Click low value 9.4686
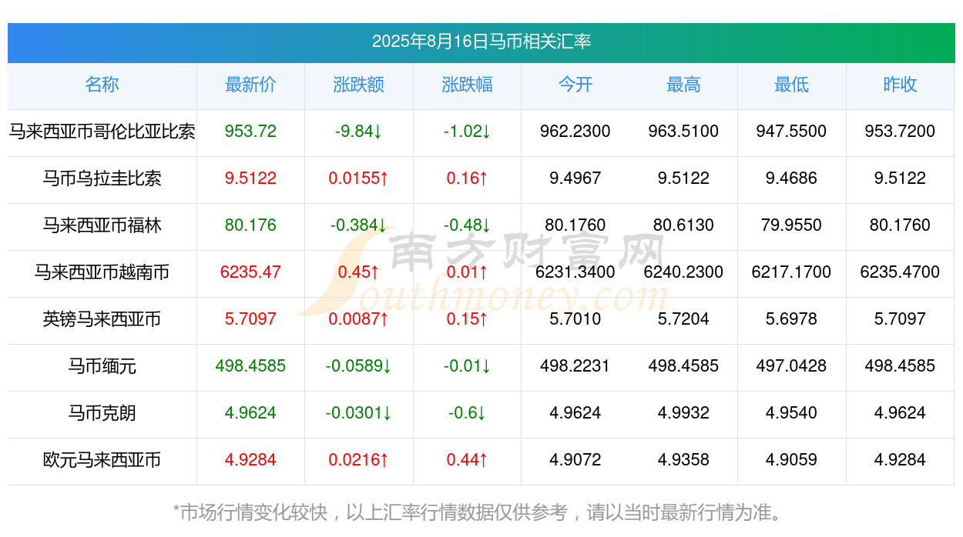The height and width of the screenshot is (537, 963). click(x=792, y=178)
